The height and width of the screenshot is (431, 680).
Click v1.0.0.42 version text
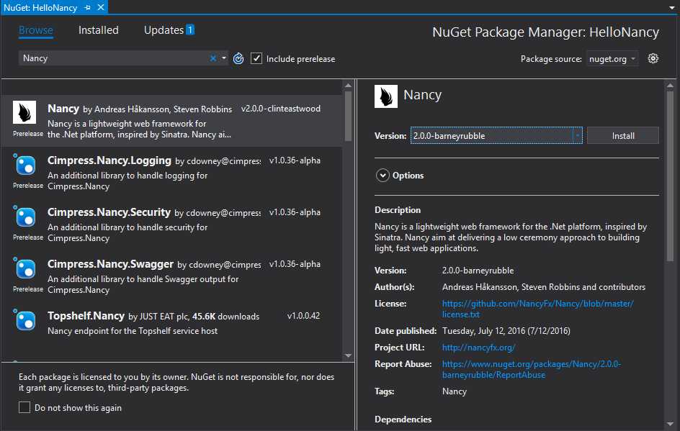click(x=303, y=316)
